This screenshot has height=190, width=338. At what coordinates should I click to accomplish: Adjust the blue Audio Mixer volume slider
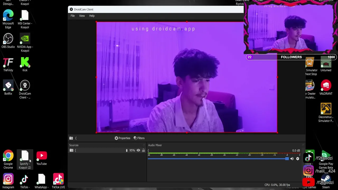[218, 159]
